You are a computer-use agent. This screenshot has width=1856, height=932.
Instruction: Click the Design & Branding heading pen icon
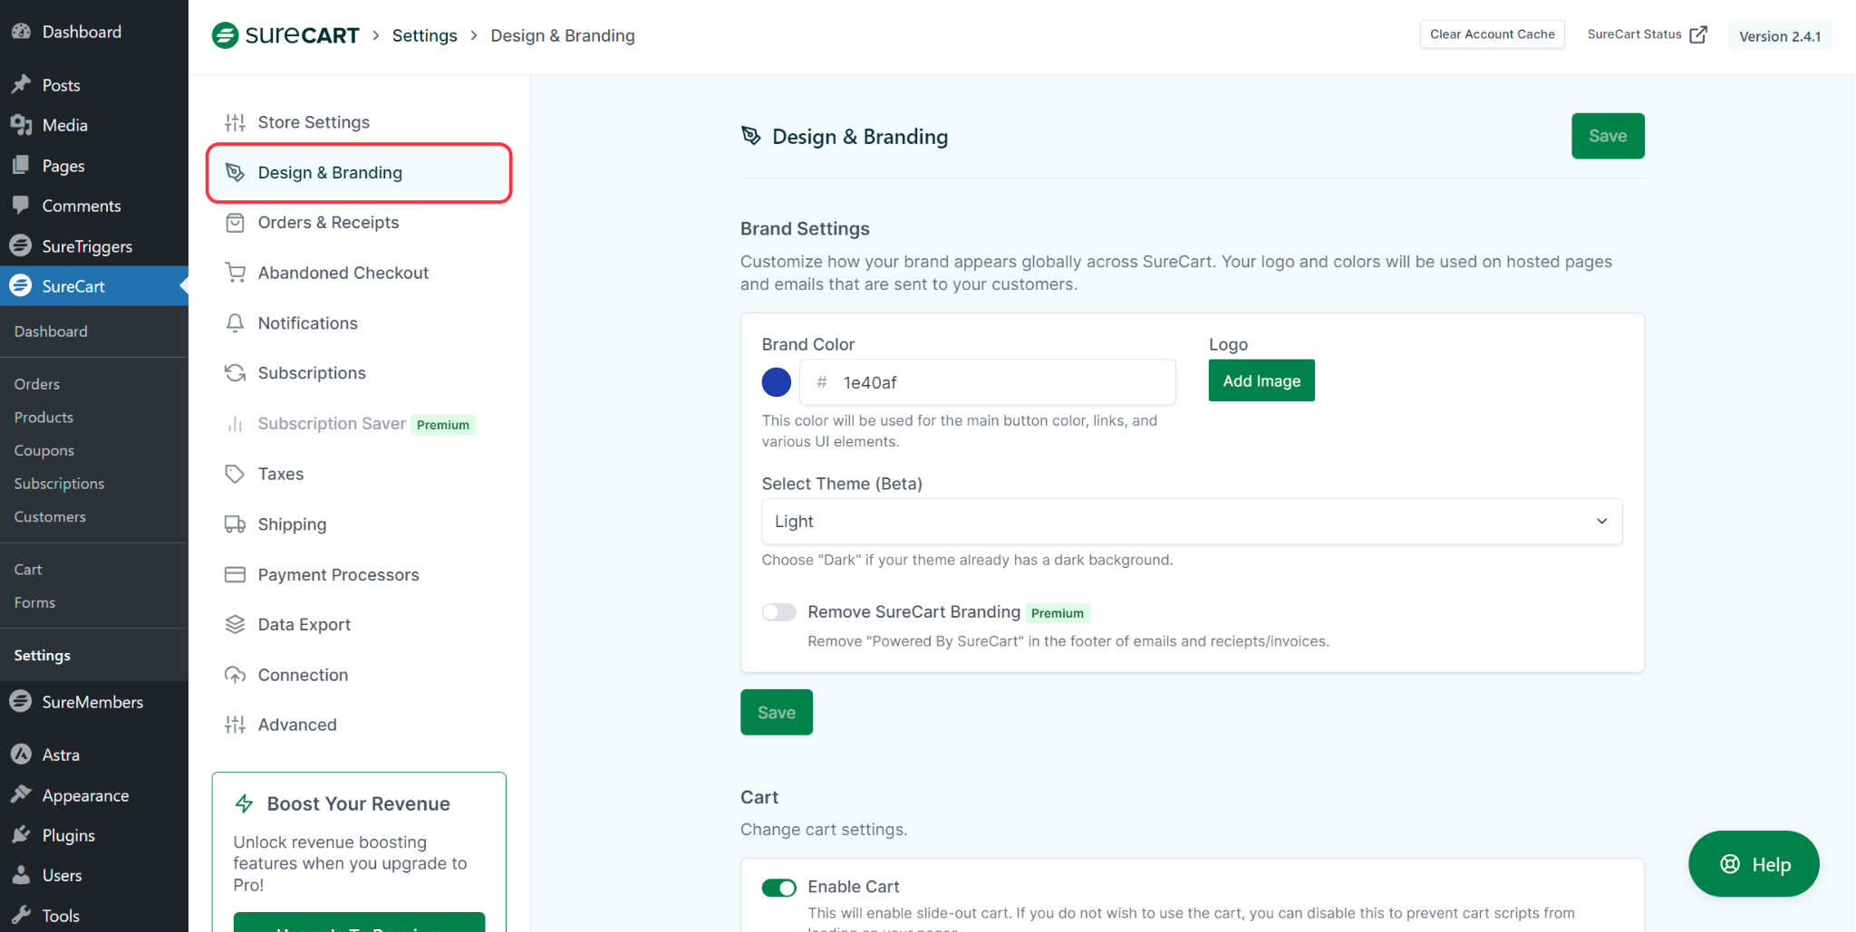click(751, 136)
